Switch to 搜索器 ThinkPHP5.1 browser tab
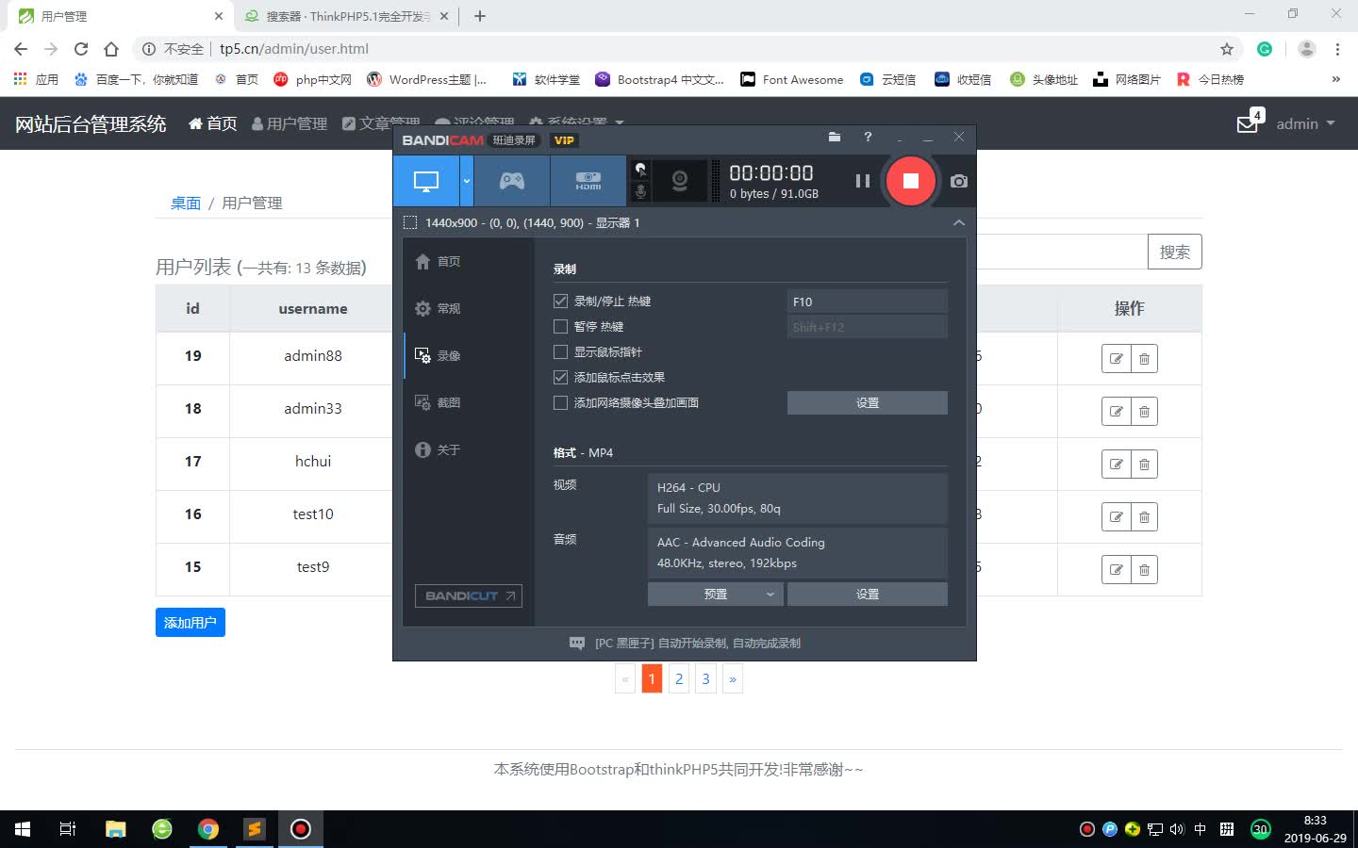 point(347,16)
